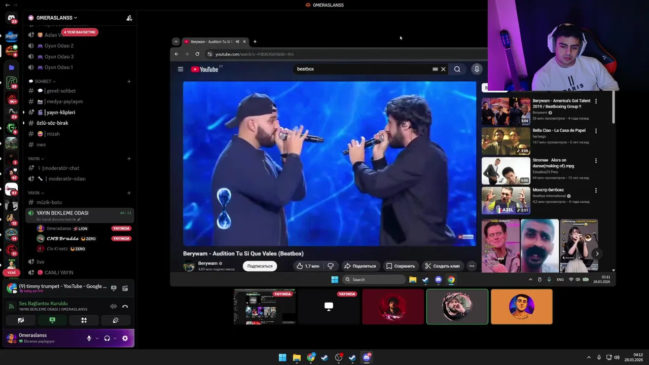
Task: Click Поделиться share button
Action: point(360,266)
